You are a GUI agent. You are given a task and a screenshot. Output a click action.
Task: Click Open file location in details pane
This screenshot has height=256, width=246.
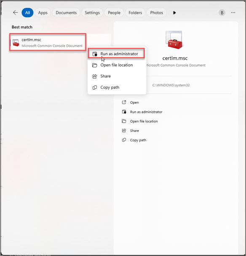[x=144, y=121]
